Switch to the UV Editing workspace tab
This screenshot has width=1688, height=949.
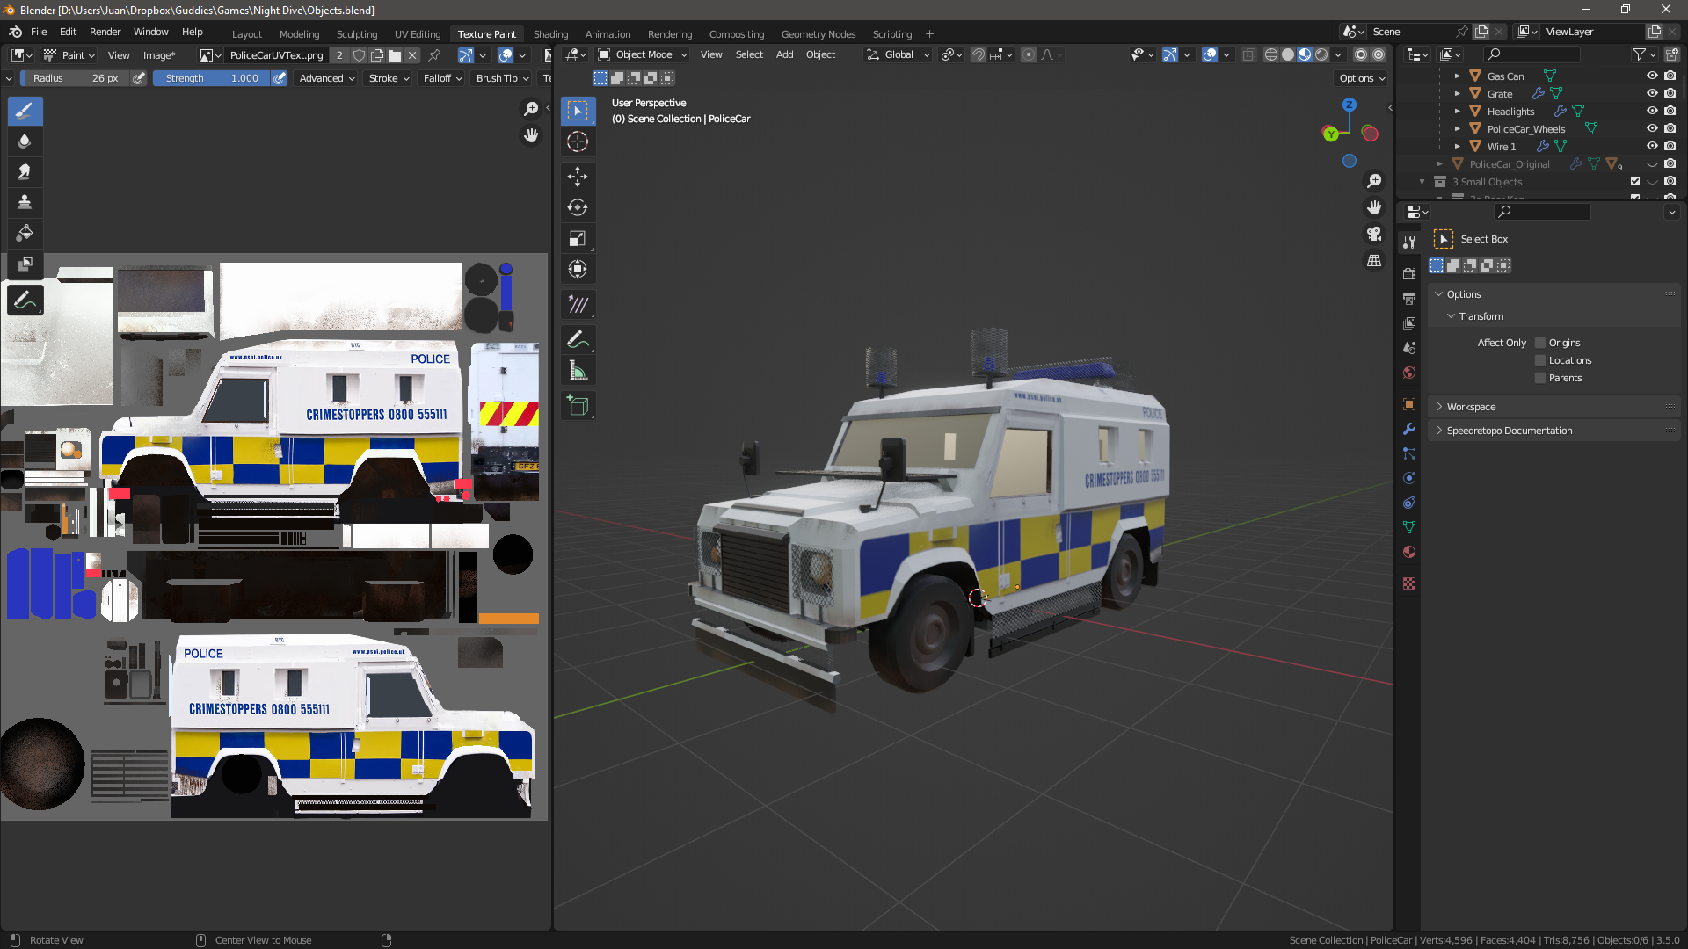click(x=418, y=34)
